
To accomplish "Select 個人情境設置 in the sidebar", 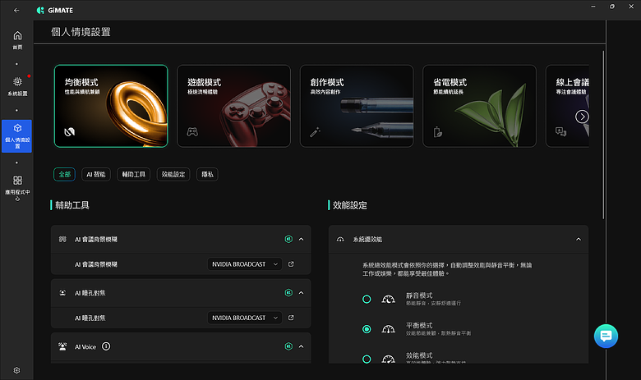I will pyautogui.click(x=16, y=136).
